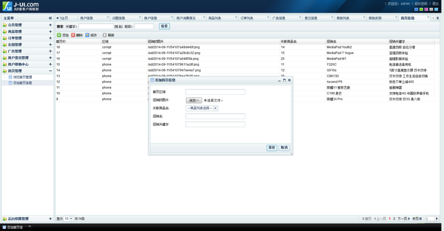The image size is (444, 231).
Task: Switch to the 帮助类别 tab
Action: click(375, 18)
